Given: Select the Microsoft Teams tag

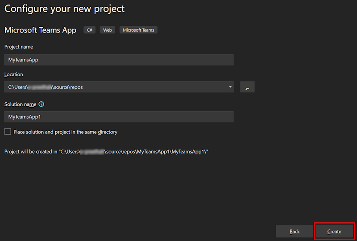Looking at the screenshot, I should coord(138,30).
